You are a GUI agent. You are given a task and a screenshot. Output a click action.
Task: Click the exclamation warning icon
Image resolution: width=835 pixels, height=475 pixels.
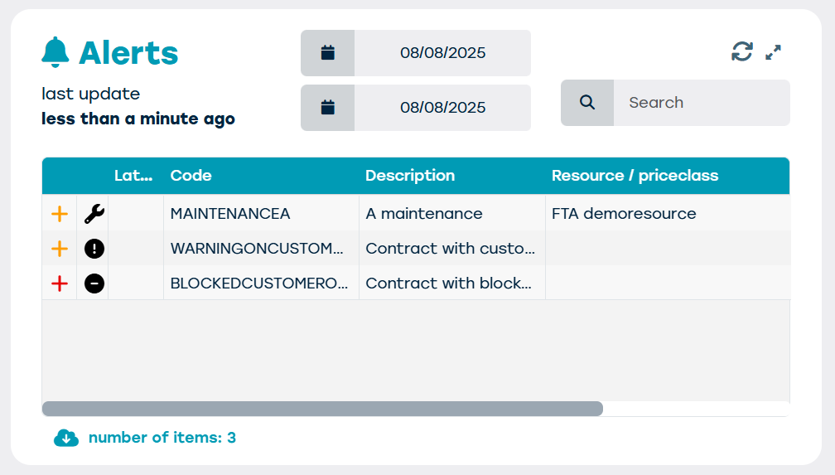coord(94,249)
